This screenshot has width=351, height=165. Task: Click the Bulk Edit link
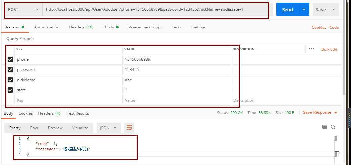coord(329,49)
